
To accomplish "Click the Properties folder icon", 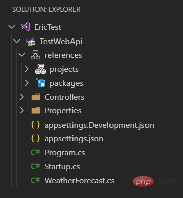I will (35, 111).
